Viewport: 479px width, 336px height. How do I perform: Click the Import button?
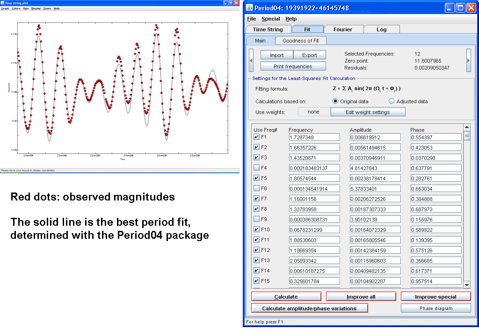pos(277,55)
